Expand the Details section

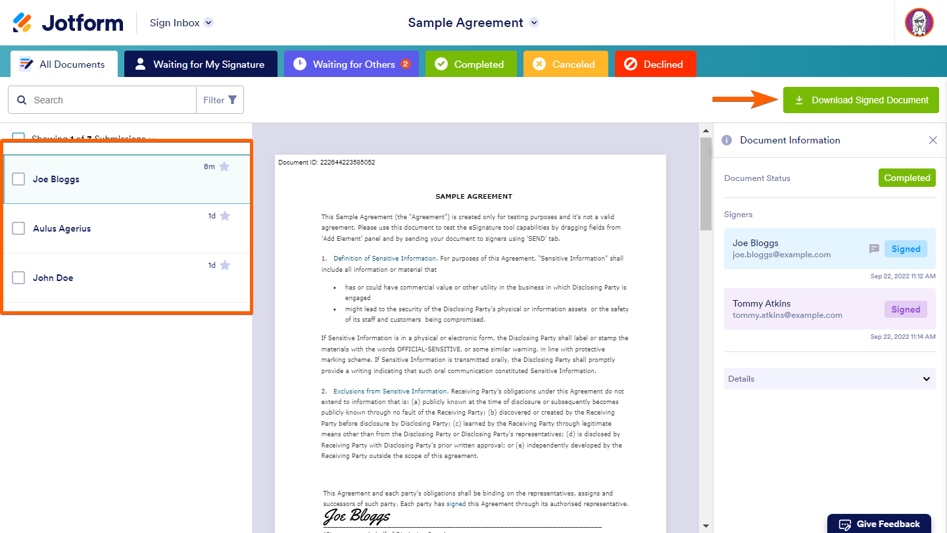829,378
